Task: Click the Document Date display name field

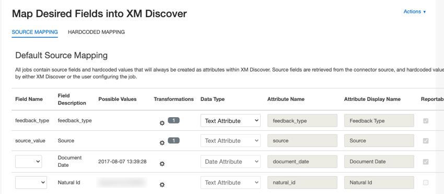Action: tap(379, 162)
